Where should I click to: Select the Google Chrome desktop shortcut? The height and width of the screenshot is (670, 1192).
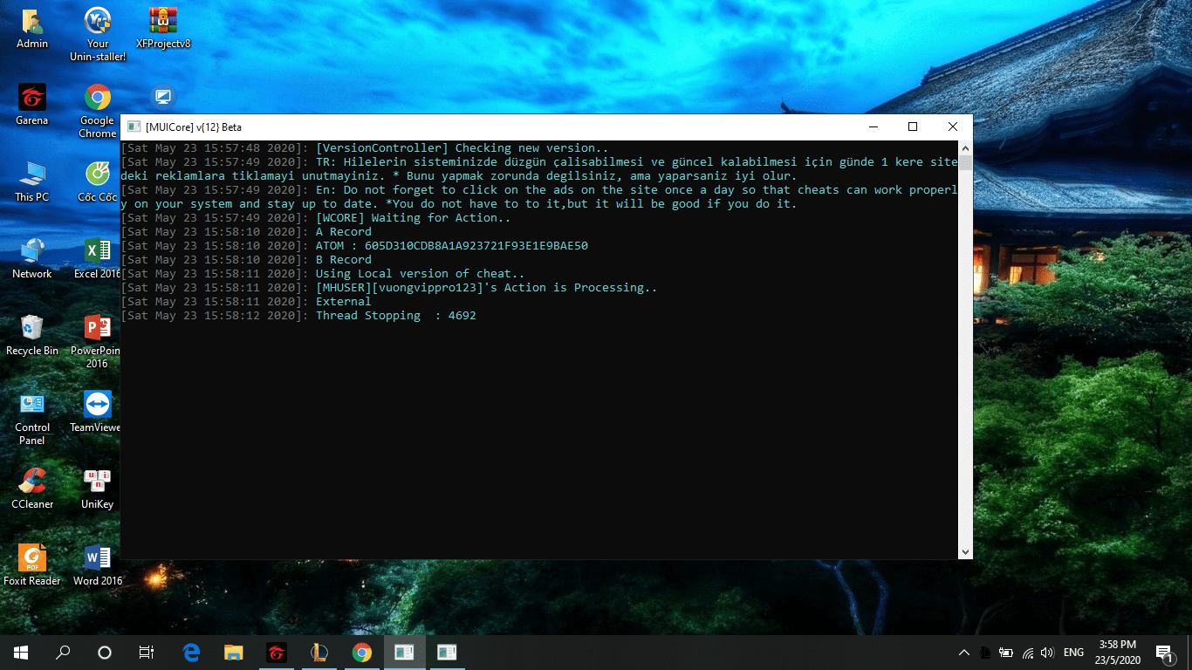[x=98, y=111]
